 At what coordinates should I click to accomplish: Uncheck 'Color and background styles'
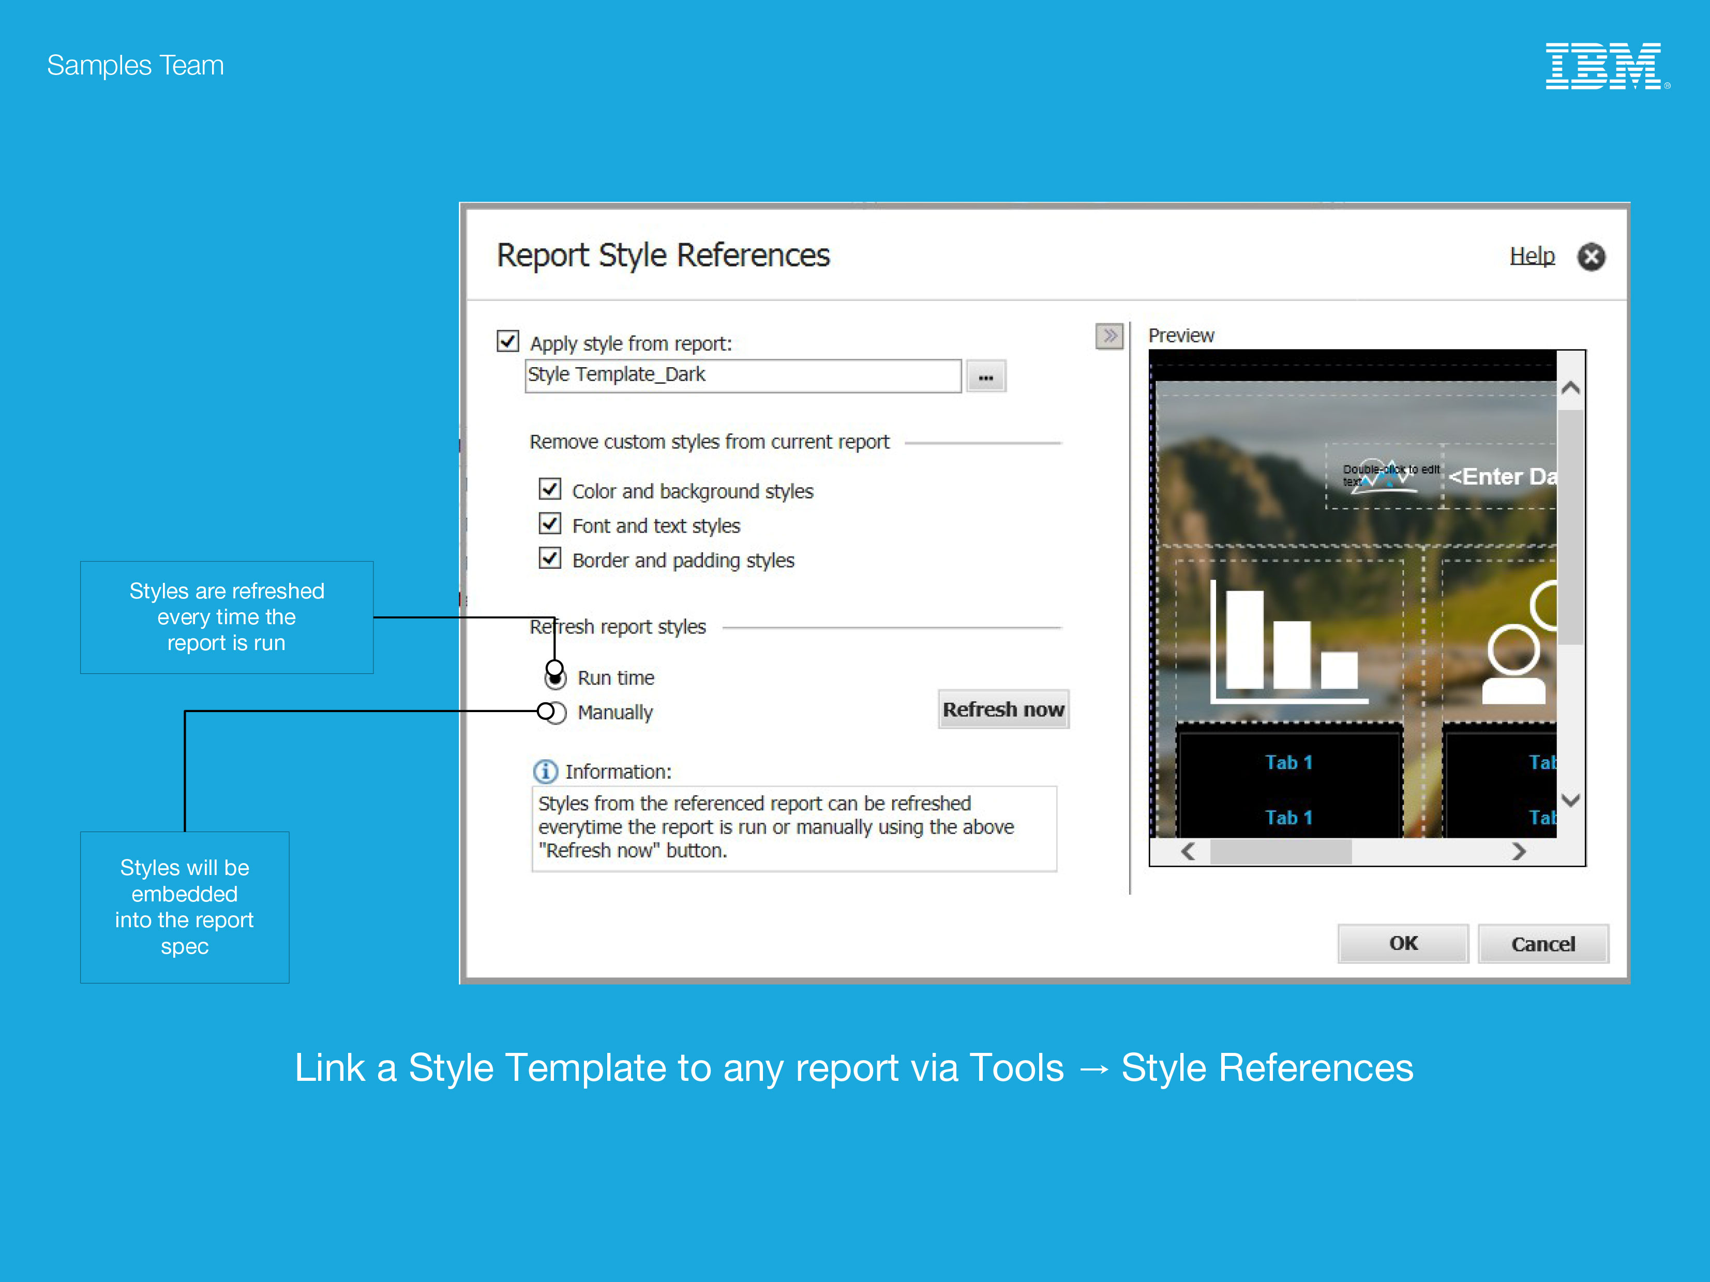click(550, 489)
